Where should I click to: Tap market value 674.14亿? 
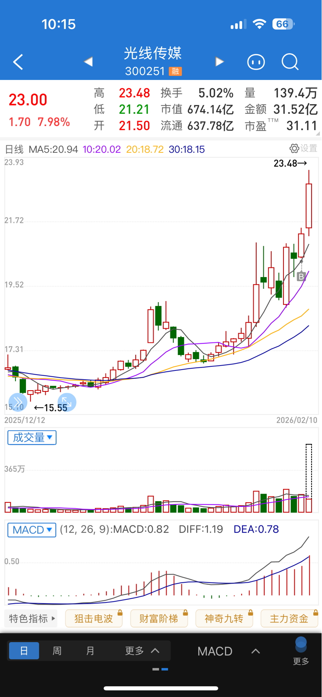click(x=211, y=109)
